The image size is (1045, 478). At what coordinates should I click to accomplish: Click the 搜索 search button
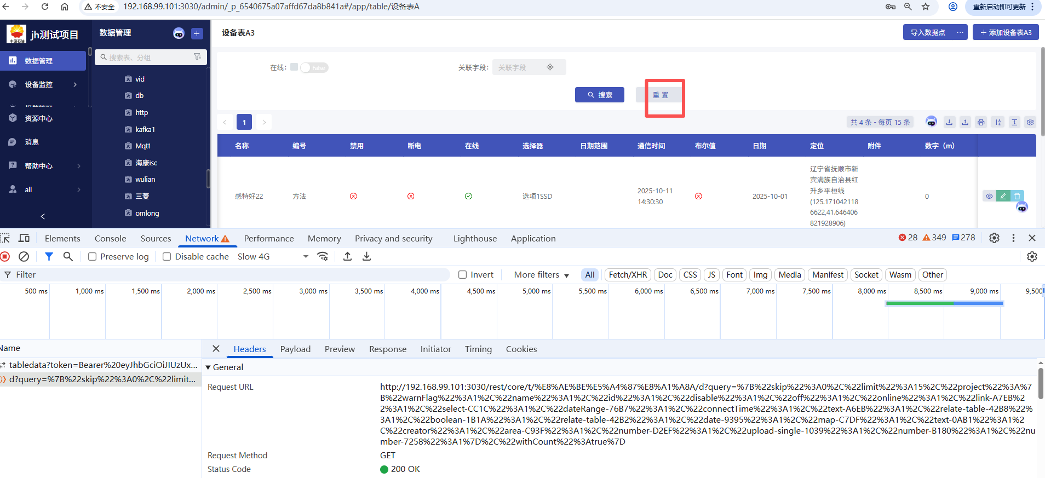599,95
